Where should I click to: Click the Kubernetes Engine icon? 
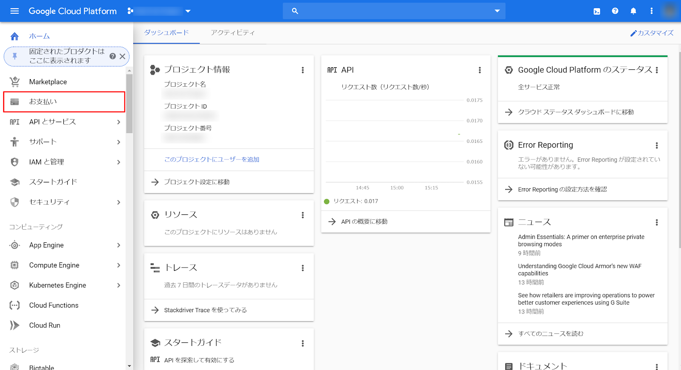pyautogui.click(x=14, y=285)
